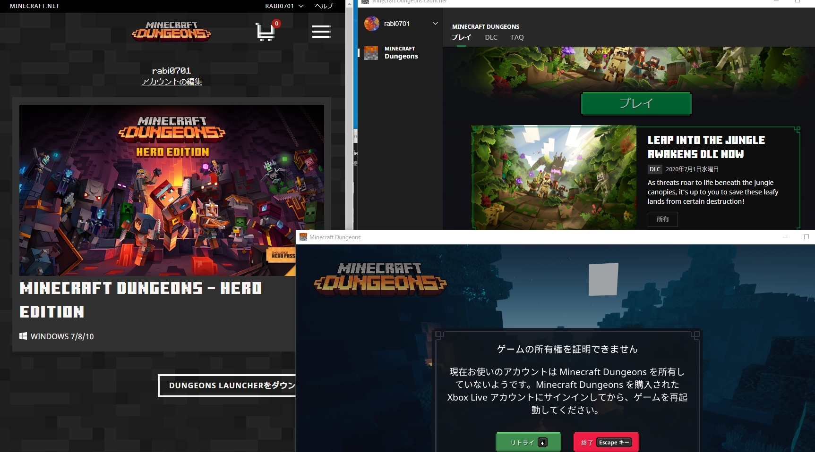Click the MINECRAFT DUNGEONS heading in the launcher
The width and height of the screenshot is (815, 452).
(x=486, y=26)
